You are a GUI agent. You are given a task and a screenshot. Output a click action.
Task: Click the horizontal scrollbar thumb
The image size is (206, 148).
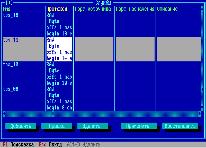(x=53, y=114)
